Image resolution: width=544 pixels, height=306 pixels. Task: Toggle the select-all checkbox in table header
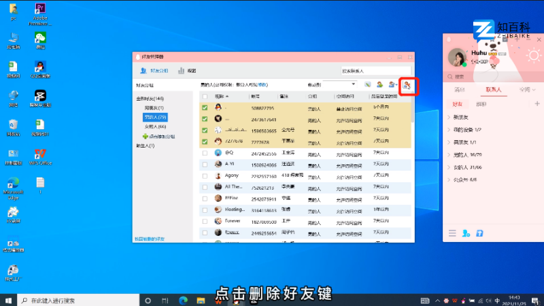[205, 97]
